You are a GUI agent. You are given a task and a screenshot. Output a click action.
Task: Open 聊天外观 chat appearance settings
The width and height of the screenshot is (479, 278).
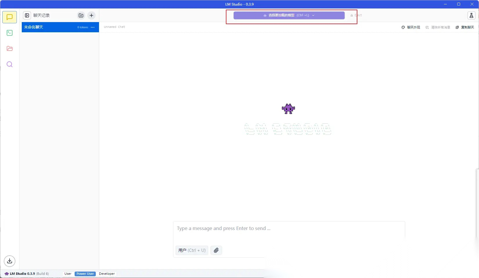coord(411,27)
